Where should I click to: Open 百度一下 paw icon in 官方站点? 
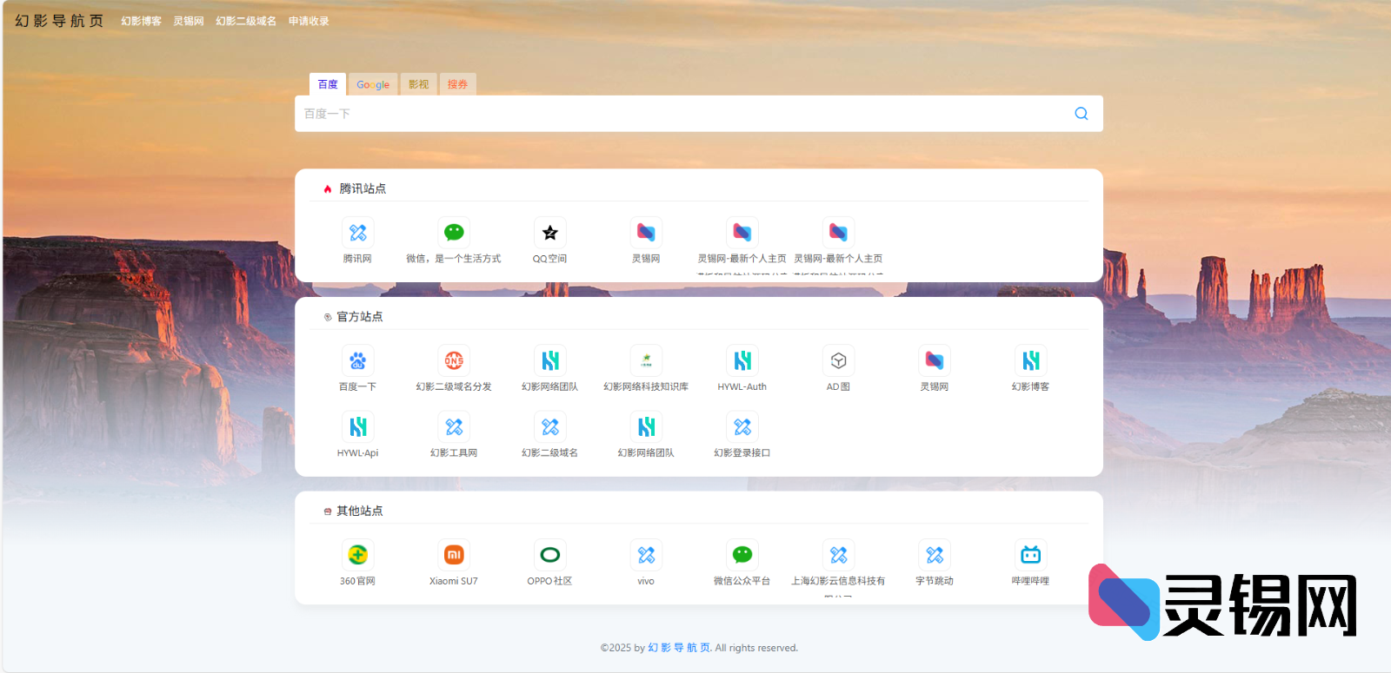tap(357, 360)
